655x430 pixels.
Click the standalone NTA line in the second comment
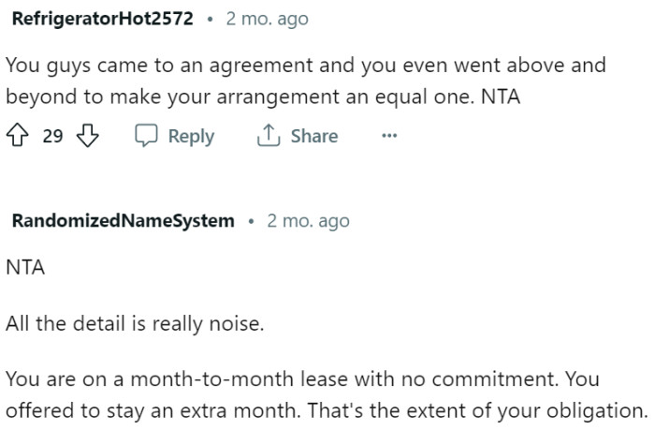click(x=25, y=268)
